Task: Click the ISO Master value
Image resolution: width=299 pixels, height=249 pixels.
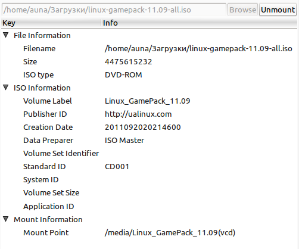Action: coord(124,141)
